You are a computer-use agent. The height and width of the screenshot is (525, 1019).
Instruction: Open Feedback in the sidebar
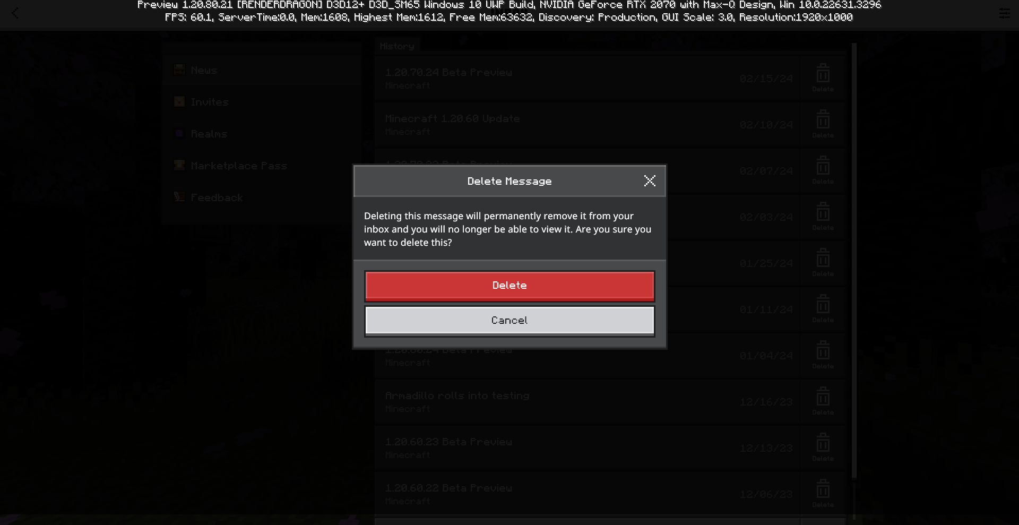click(x=262, y=197)
